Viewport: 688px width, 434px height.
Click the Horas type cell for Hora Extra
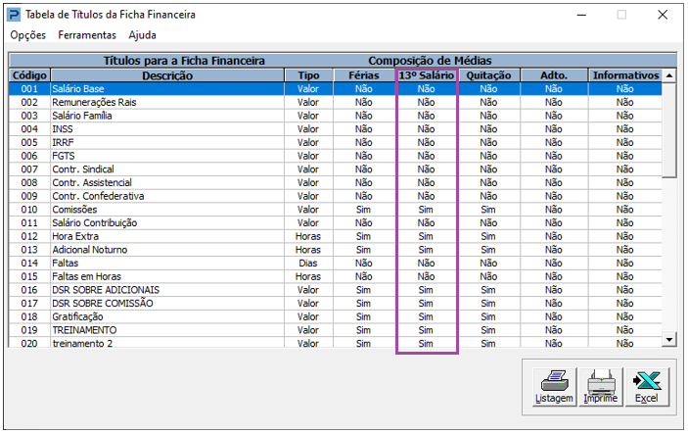(x=308, y=236)
